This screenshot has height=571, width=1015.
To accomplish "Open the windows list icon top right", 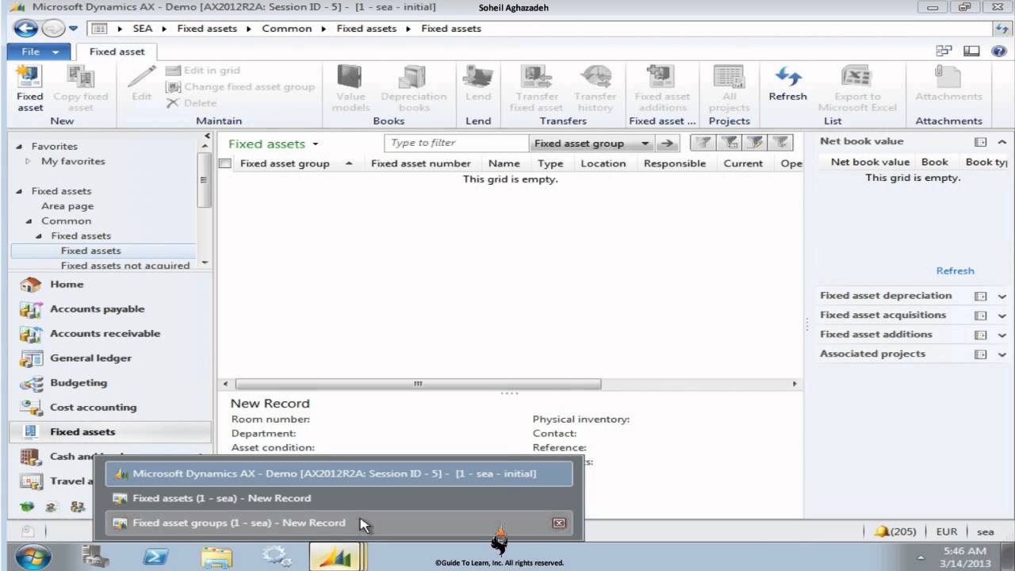I will [944, 51].
